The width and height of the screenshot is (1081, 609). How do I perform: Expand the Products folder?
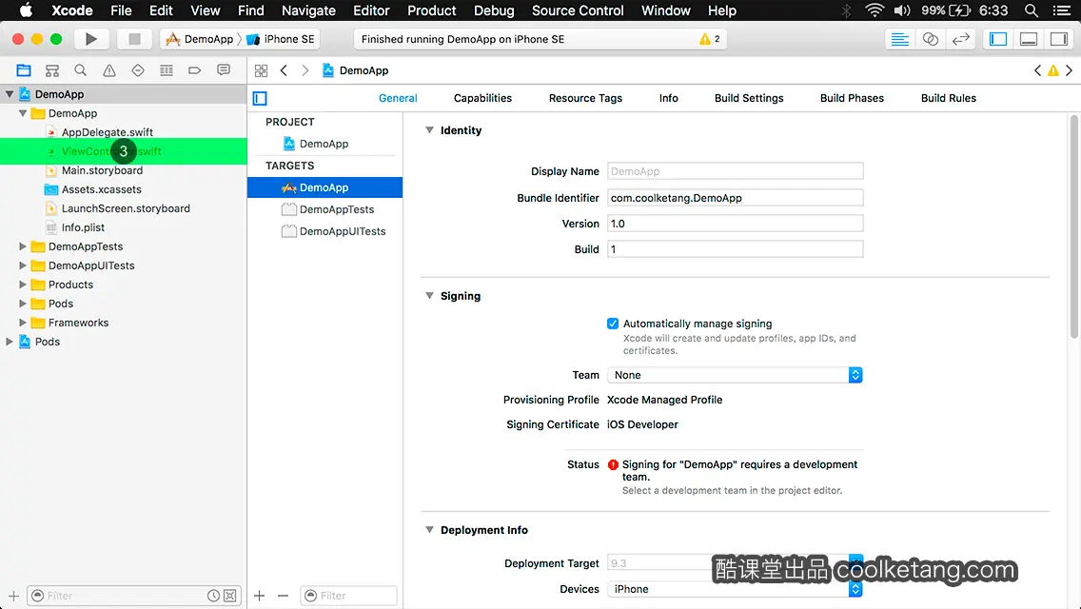pos(23,285)
